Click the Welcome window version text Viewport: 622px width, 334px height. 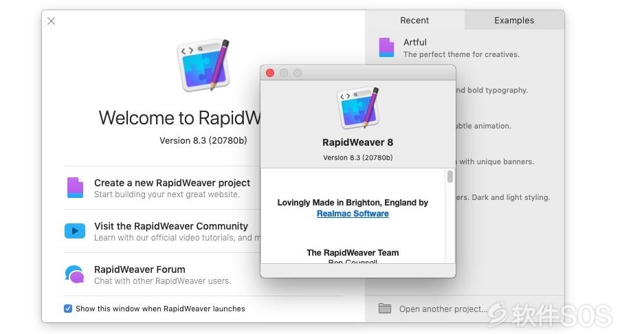pyautogui.click(x=203, y=140)
